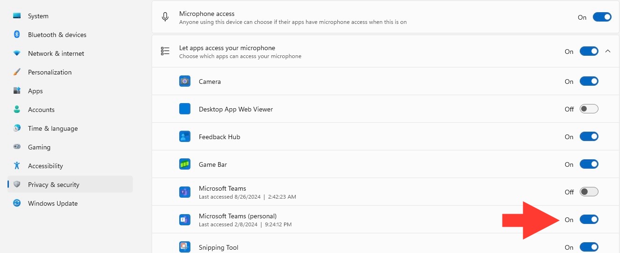
Task: Toggle Snipping Tool microphone access
Action: pos(589,247)
